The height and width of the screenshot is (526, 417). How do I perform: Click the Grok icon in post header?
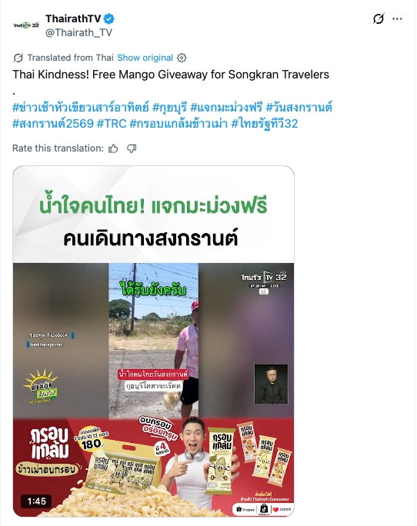pyautogui.click(x=379, y=18)
